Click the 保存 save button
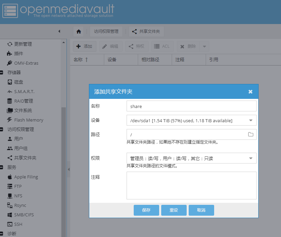 (146, 210)
